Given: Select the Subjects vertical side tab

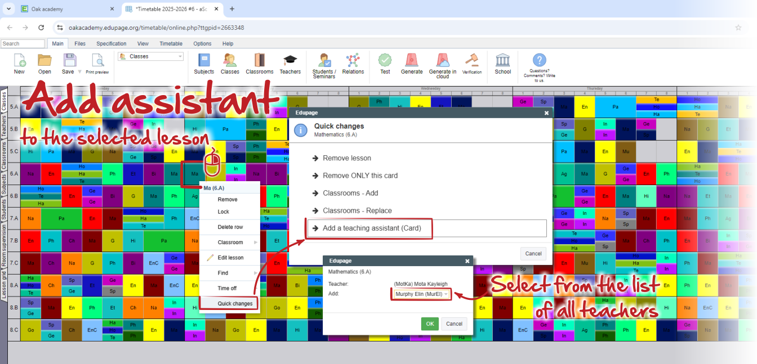Looking at the screenshot, I should [x=4, y=185].
